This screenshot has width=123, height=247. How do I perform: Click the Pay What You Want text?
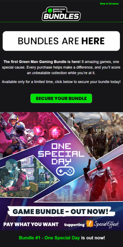pos(31,224)
